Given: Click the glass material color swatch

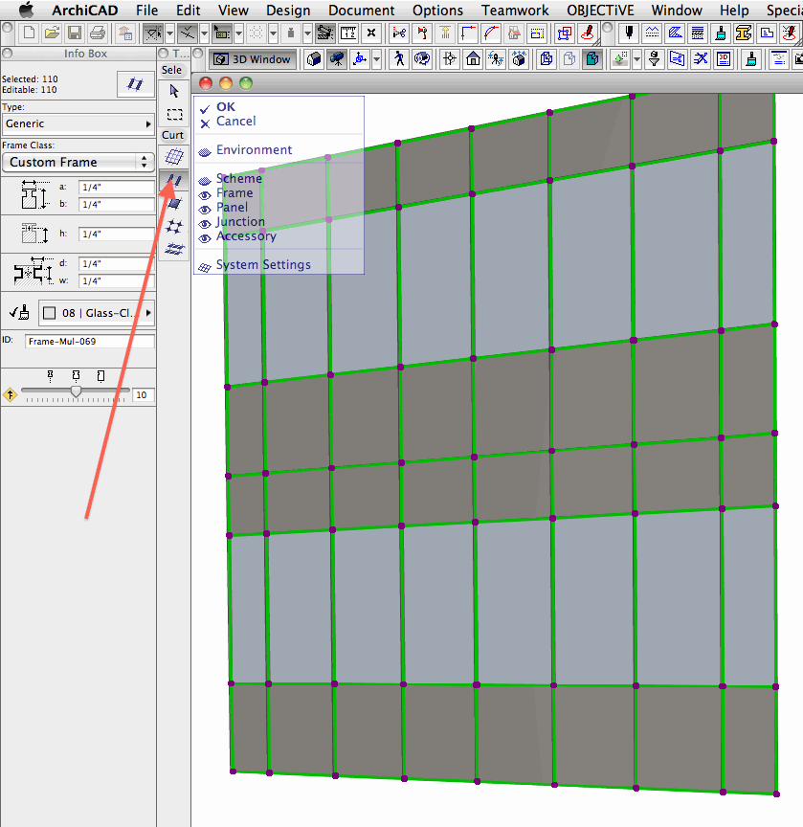Looking at the screenshot, I should pyautogui.click(x=50, y=313).
